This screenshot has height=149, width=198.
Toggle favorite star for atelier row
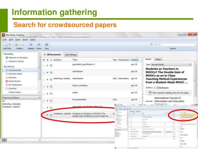point(44,94)
